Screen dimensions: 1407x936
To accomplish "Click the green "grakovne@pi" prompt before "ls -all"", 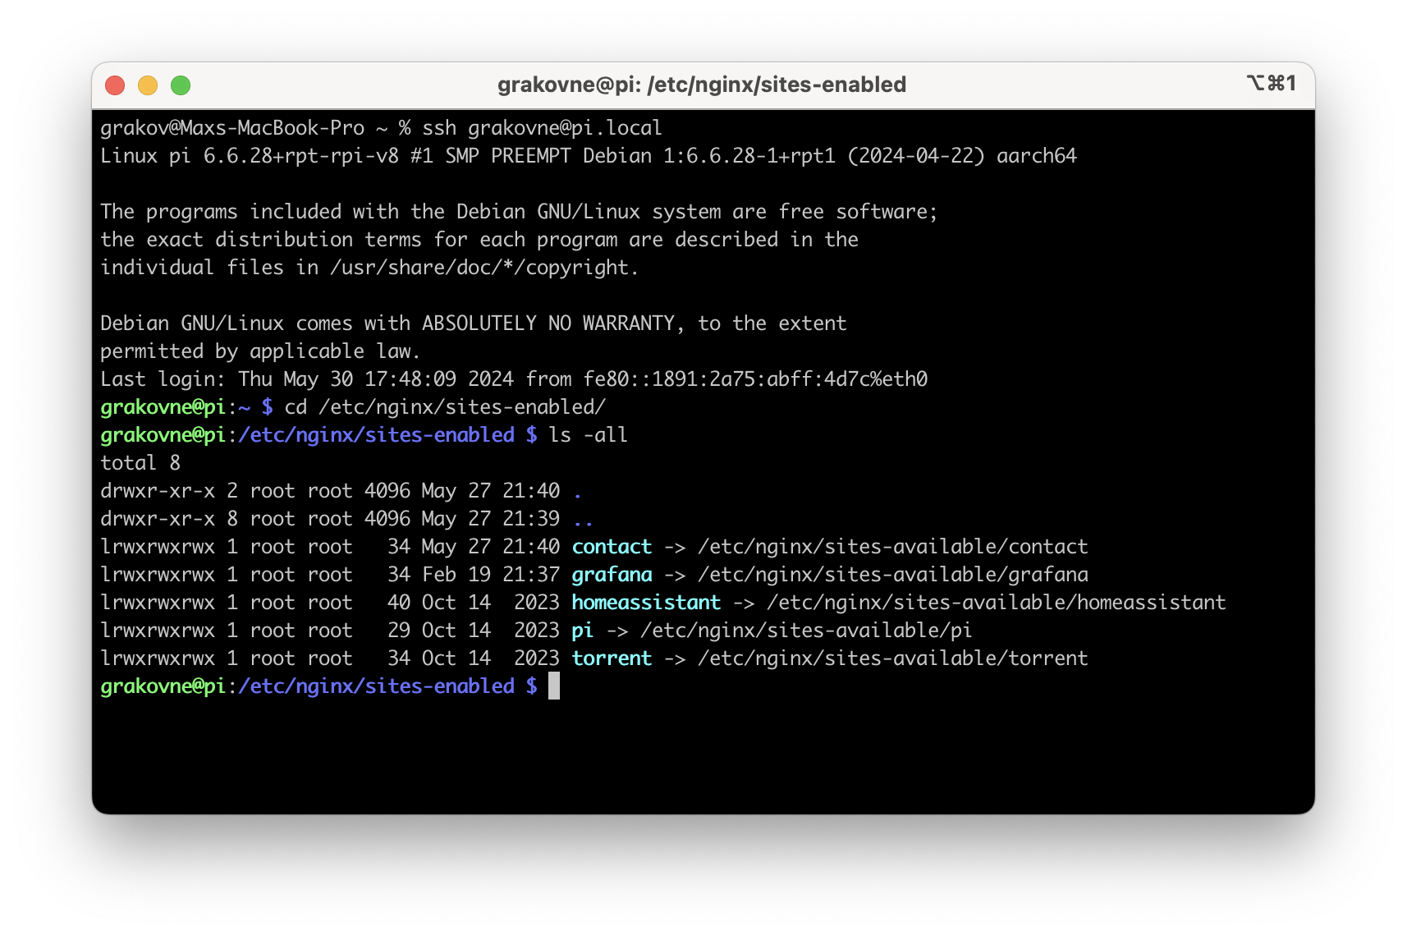I will (163, 435).
